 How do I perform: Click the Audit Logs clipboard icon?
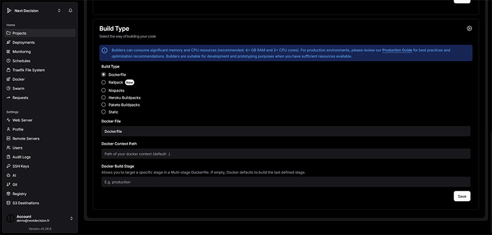pyautogui.click(x=9, y=157)
